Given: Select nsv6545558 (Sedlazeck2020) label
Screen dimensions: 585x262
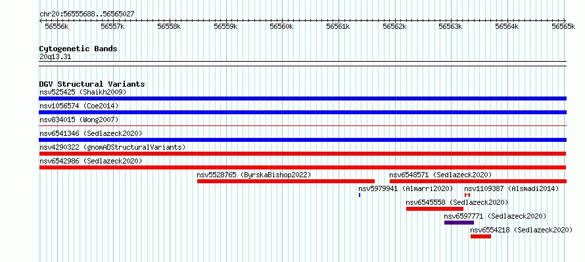Looking at the screenshot, I should pos(457,202).
